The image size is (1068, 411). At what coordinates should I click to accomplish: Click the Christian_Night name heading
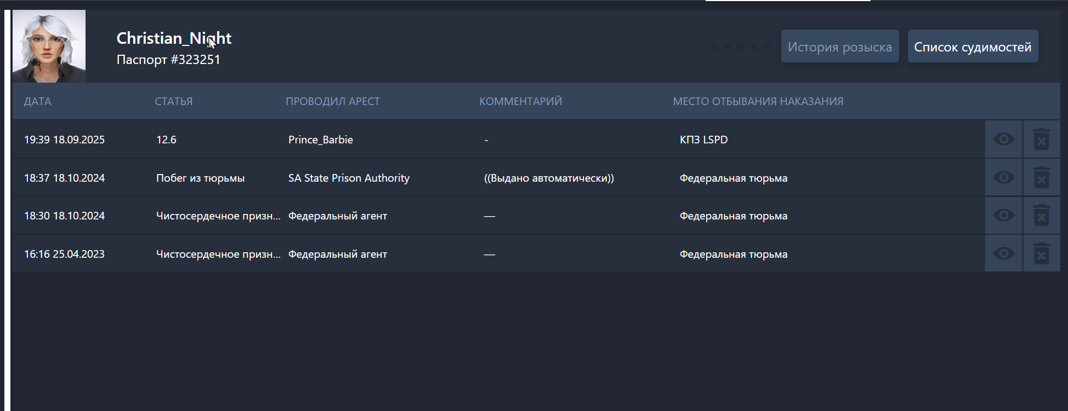[174, 38]
